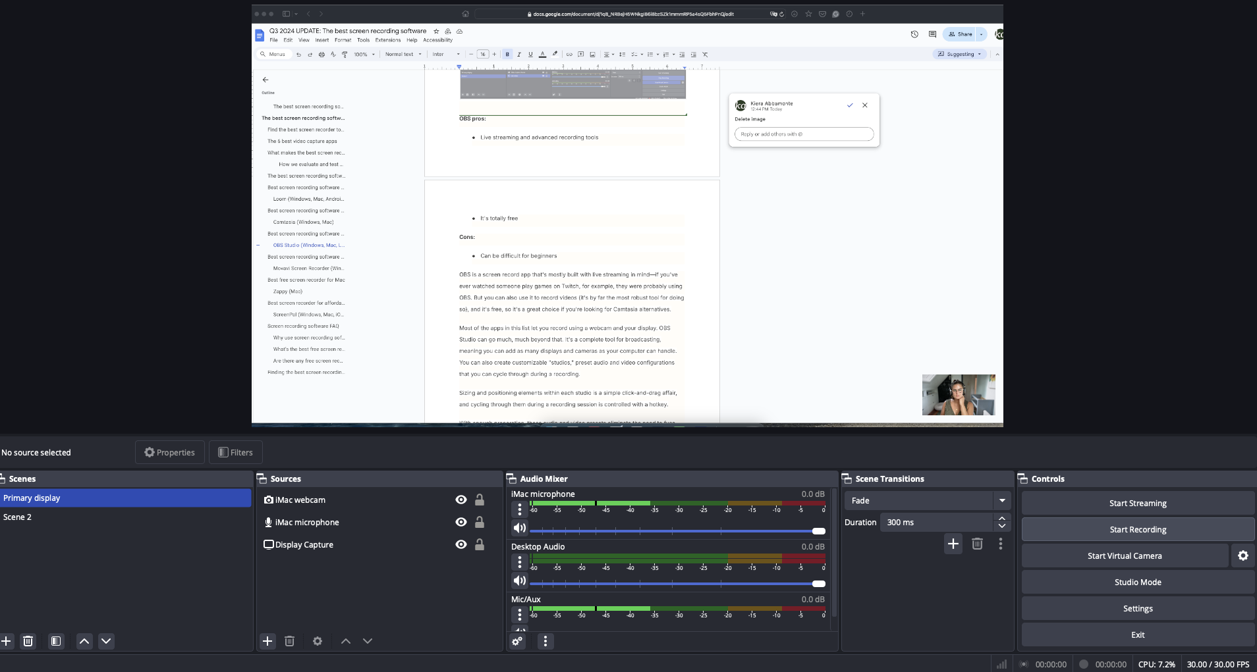The width and height of the screenshot is (1257, 672).
Task: Open Advanced Audio Properties gears icon
Action: 517,641
